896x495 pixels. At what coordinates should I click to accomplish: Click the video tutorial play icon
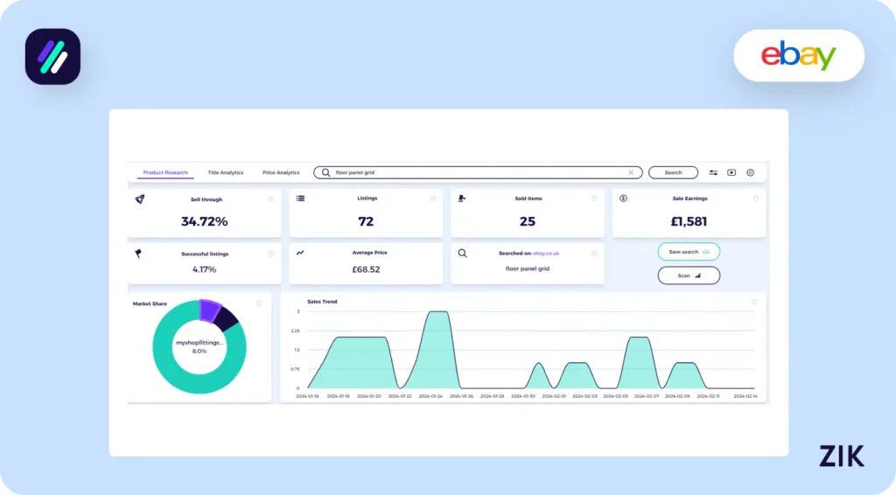click(731, 173)
